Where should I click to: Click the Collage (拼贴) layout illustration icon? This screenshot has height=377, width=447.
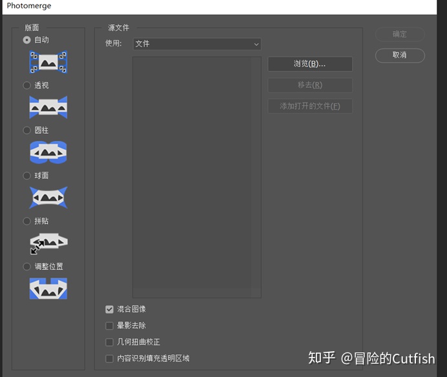click(x=48, y=243)
